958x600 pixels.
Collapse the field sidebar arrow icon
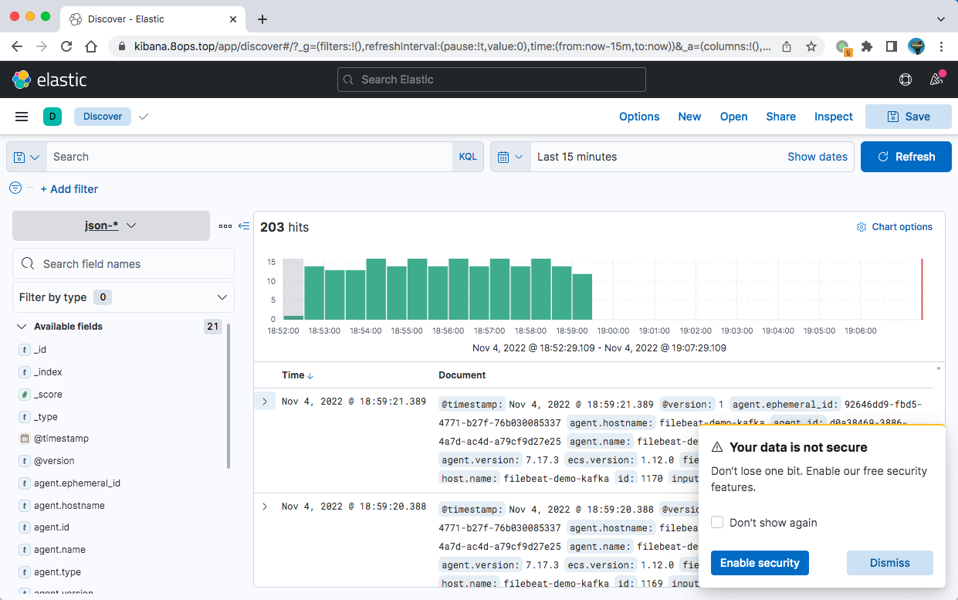click(x=244, y=226)
